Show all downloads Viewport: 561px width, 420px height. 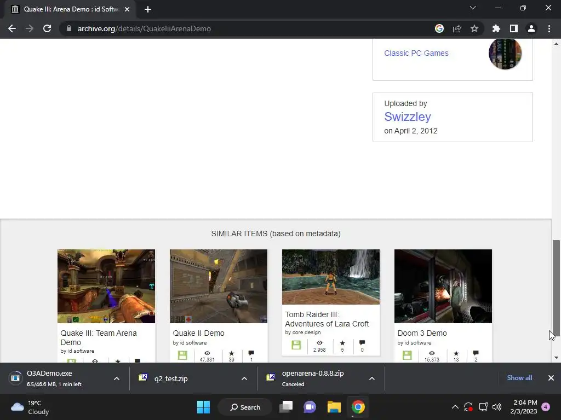coord(519,378)
